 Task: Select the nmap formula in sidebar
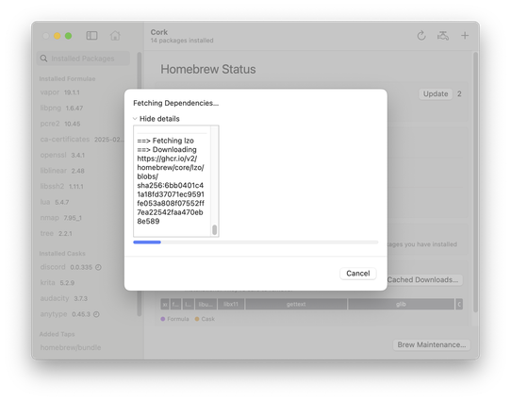click(x=61, y=218)
